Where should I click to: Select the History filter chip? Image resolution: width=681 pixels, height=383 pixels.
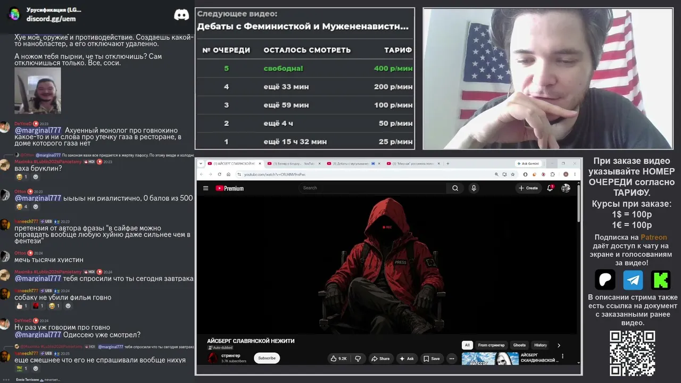pos(541,345)
